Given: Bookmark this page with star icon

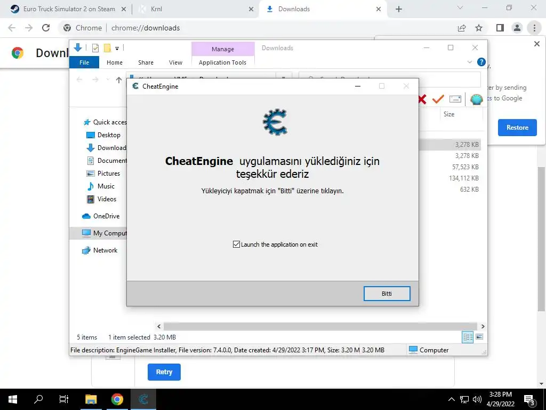Looking at the screenshot, I should click(479, 28).
